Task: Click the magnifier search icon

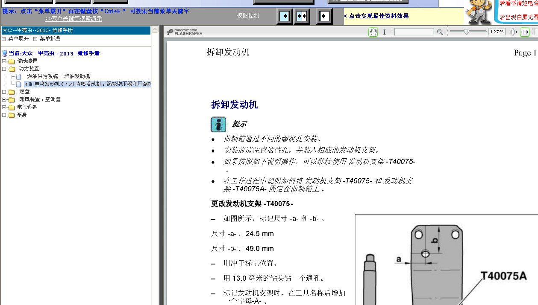Action: [440, 32]
